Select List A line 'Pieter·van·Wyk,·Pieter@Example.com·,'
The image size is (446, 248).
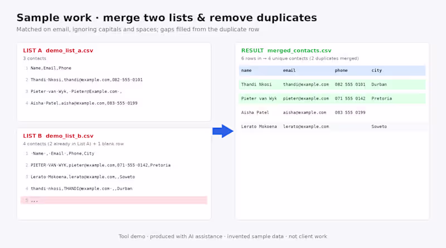click(x=76, y=91)
